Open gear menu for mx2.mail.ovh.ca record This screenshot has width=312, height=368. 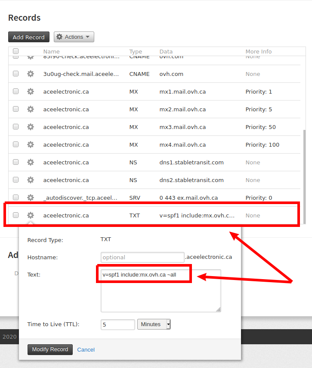31,110
